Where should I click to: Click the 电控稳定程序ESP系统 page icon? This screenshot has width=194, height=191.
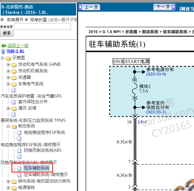(19, 133)
